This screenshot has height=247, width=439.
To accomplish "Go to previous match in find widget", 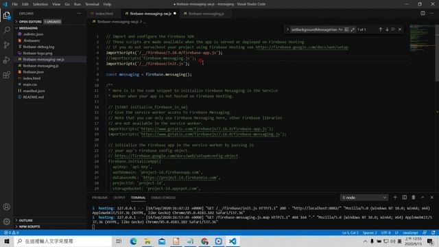I will [x=381, y=30].
